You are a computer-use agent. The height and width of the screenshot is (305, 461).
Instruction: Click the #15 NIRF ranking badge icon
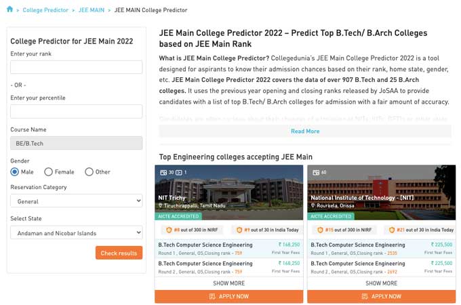(320, 230)
